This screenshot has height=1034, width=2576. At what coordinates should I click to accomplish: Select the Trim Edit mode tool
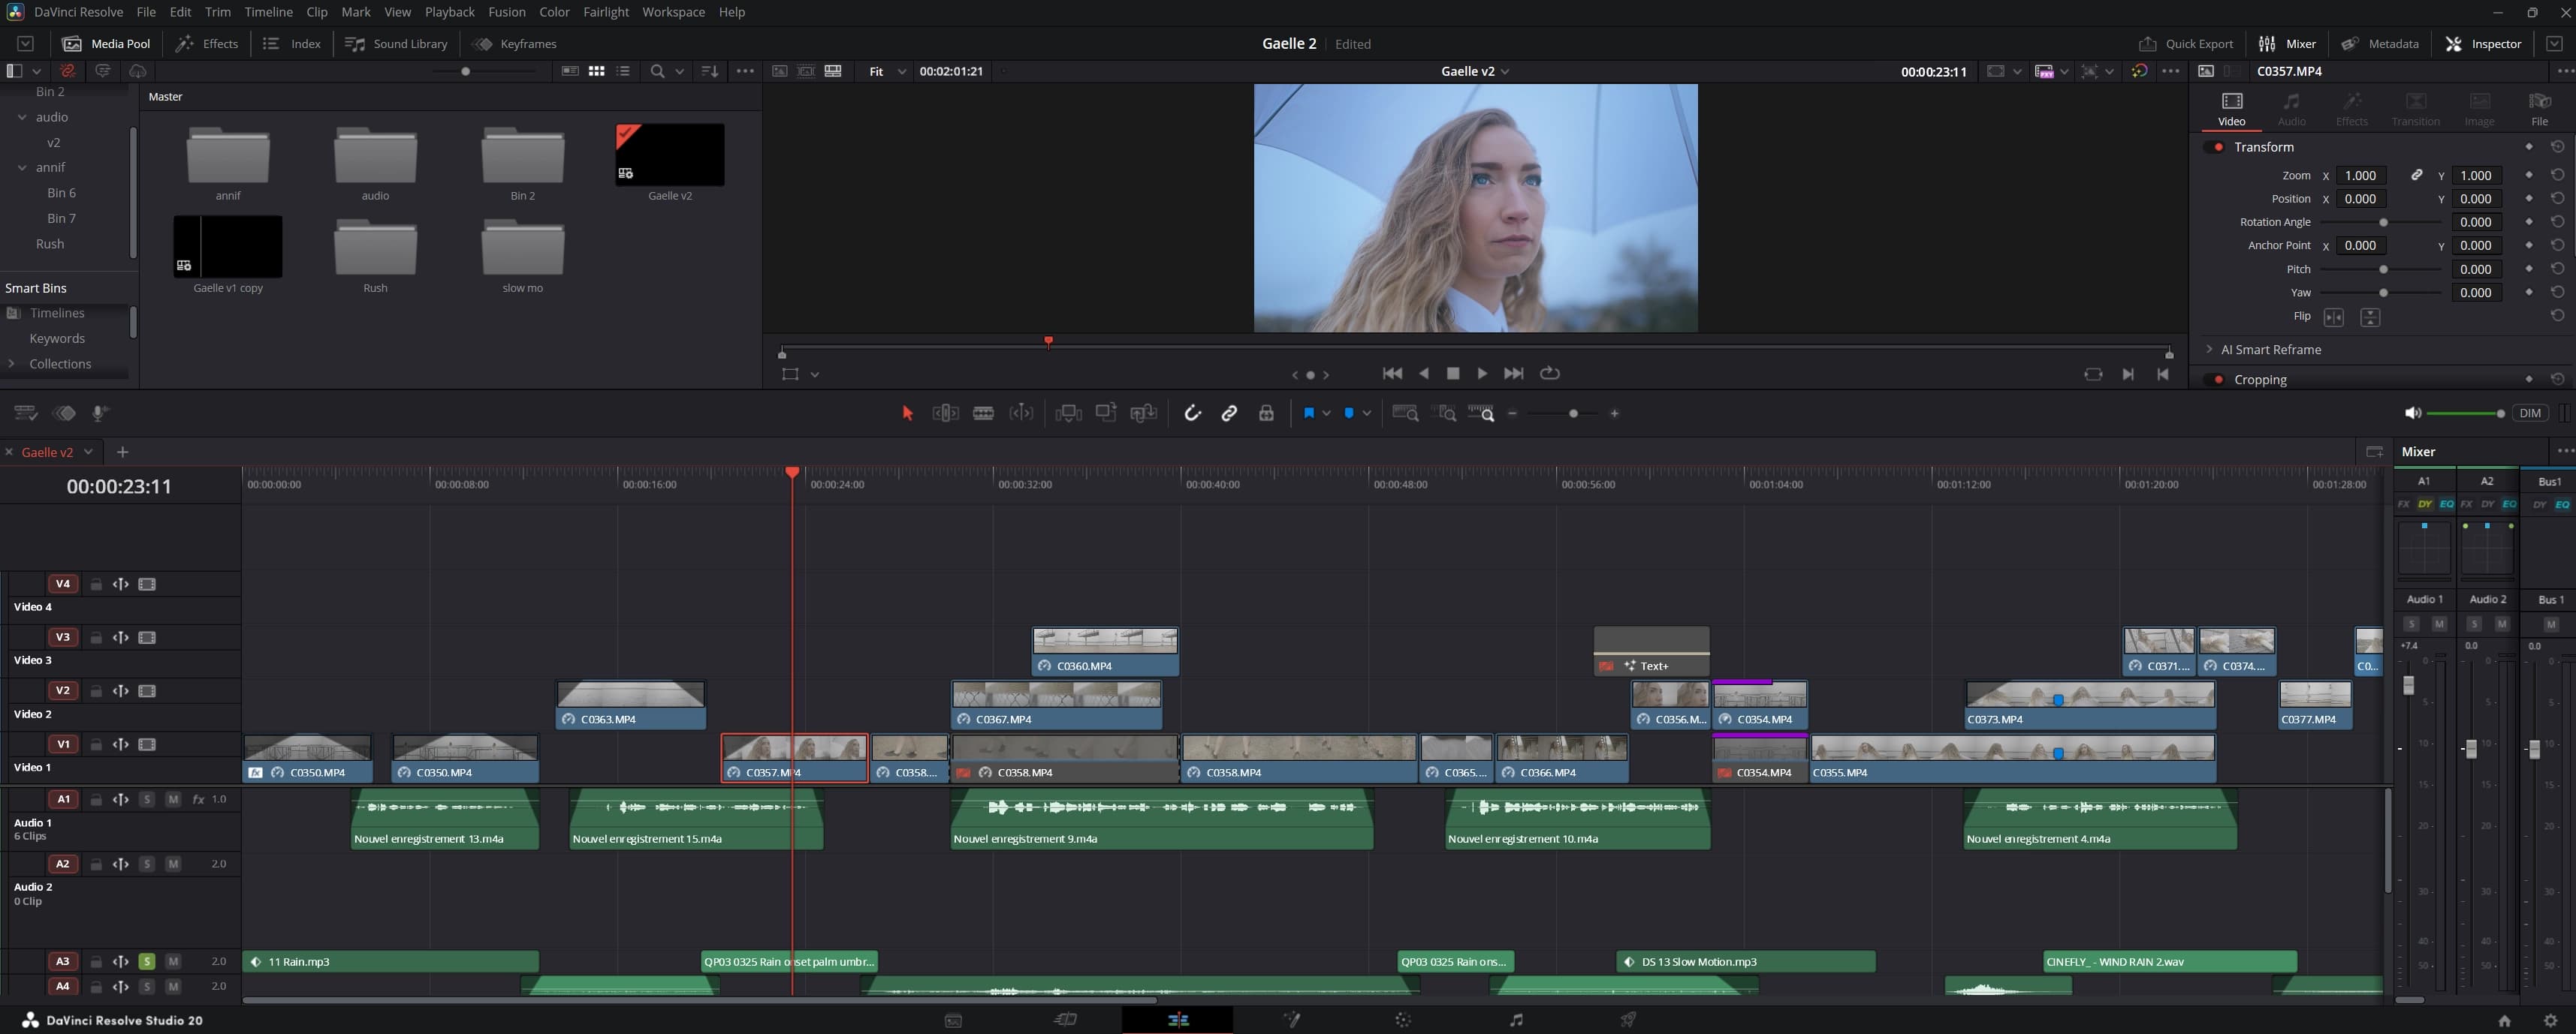944,413
